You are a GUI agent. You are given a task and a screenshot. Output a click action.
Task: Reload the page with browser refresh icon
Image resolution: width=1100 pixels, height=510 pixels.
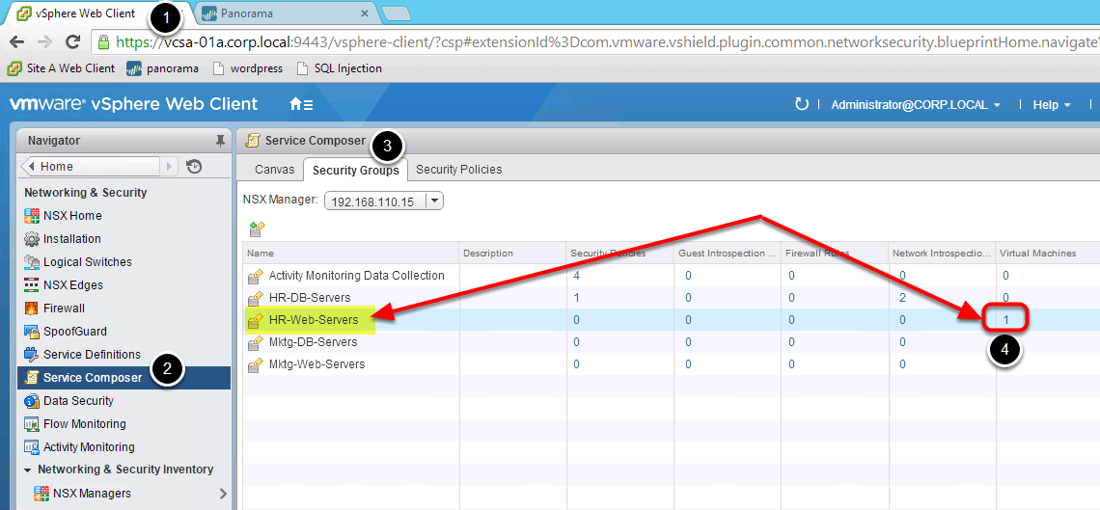point(72,42)
